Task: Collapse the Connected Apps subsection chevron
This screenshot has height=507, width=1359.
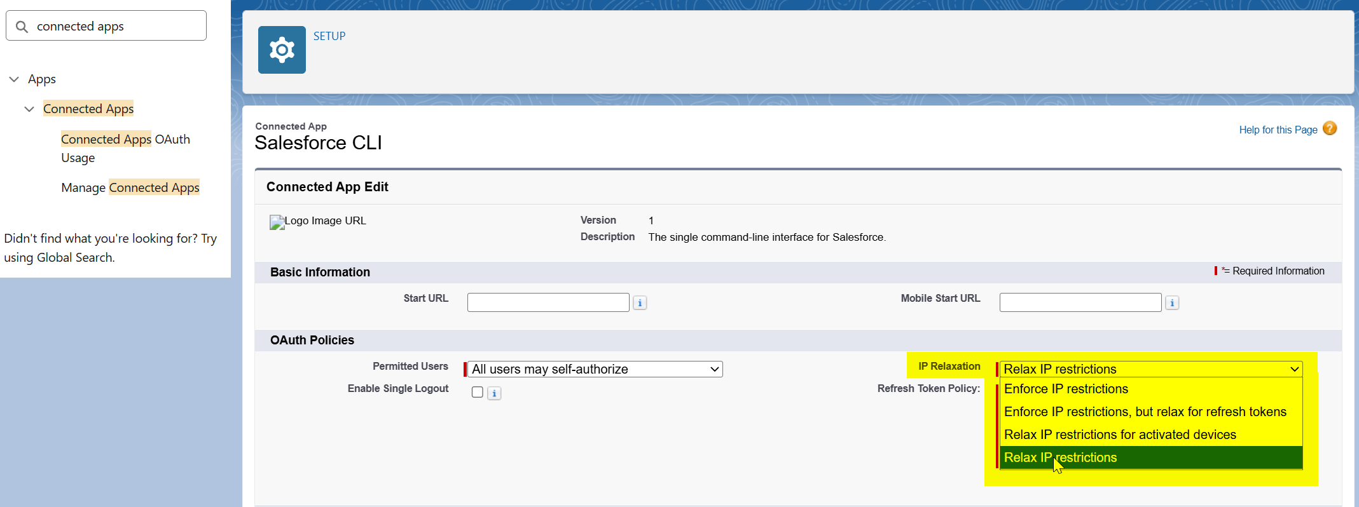Action: click(29, 109)
